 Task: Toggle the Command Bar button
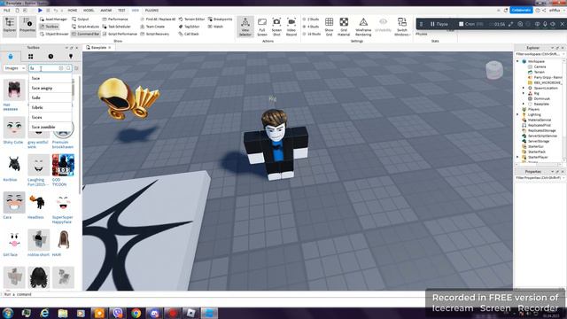click(x=85, y=34)
